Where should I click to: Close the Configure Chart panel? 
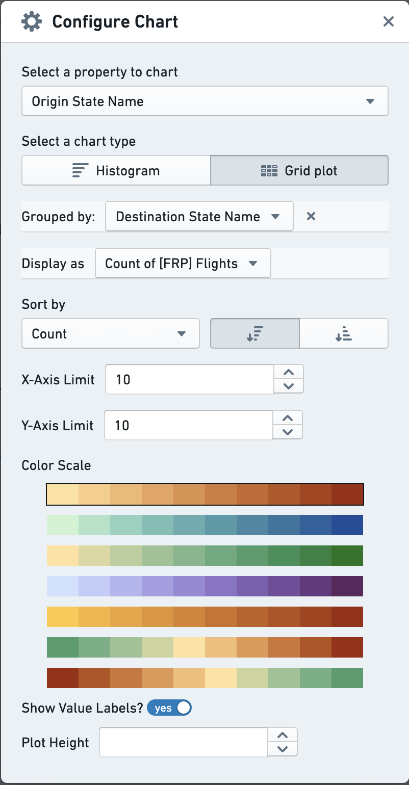[x=389, y=21]
